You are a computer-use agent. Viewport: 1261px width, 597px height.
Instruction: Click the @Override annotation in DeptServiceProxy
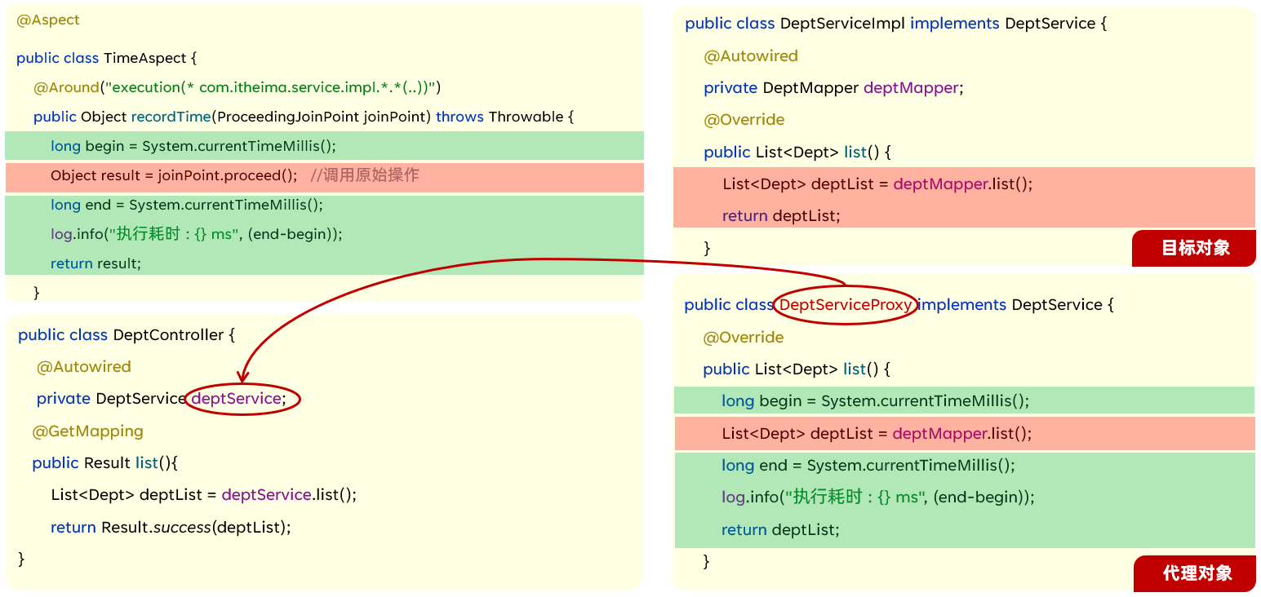click(743, 337)
